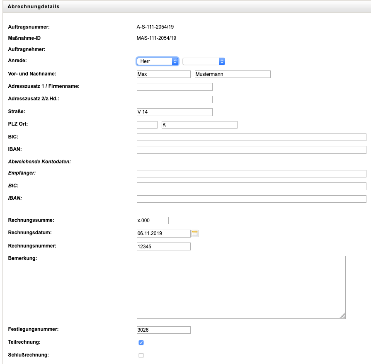Screen dimensions: 371x364
Task: Click the empty PLZ postal code field
Action: 147,125
